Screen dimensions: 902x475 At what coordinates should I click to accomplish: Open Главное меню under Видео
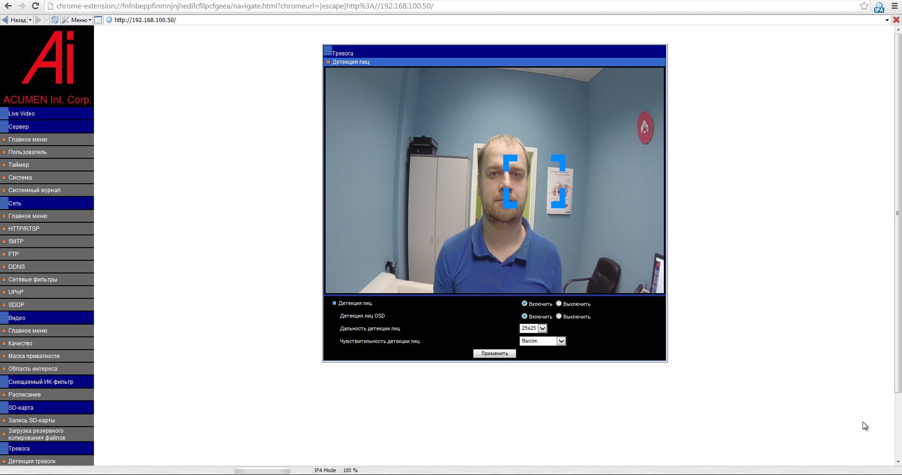[x=47, y=331]
